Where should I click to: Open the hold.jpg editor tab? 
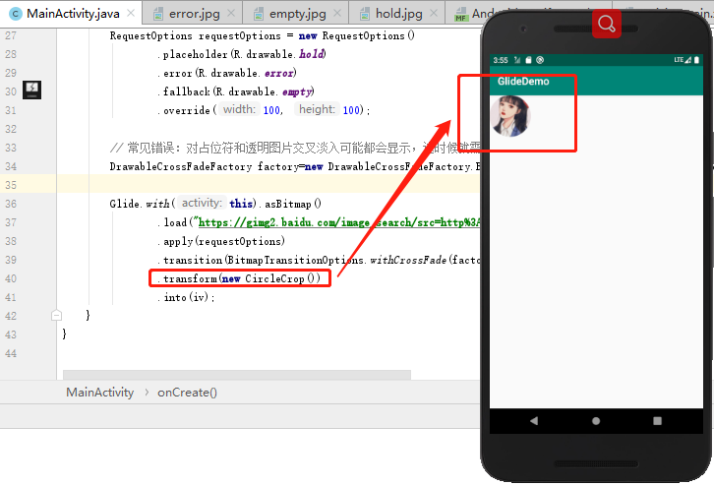[399, 14]
